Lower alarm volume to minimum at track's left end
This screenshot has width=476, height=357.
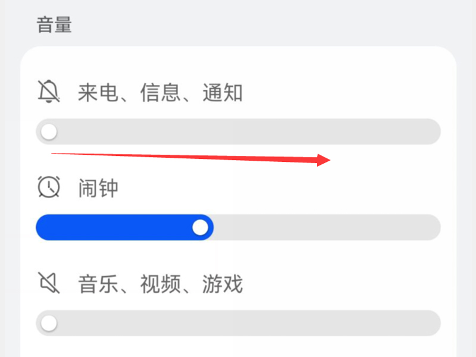pyautogui.click(x=43, y=227)
